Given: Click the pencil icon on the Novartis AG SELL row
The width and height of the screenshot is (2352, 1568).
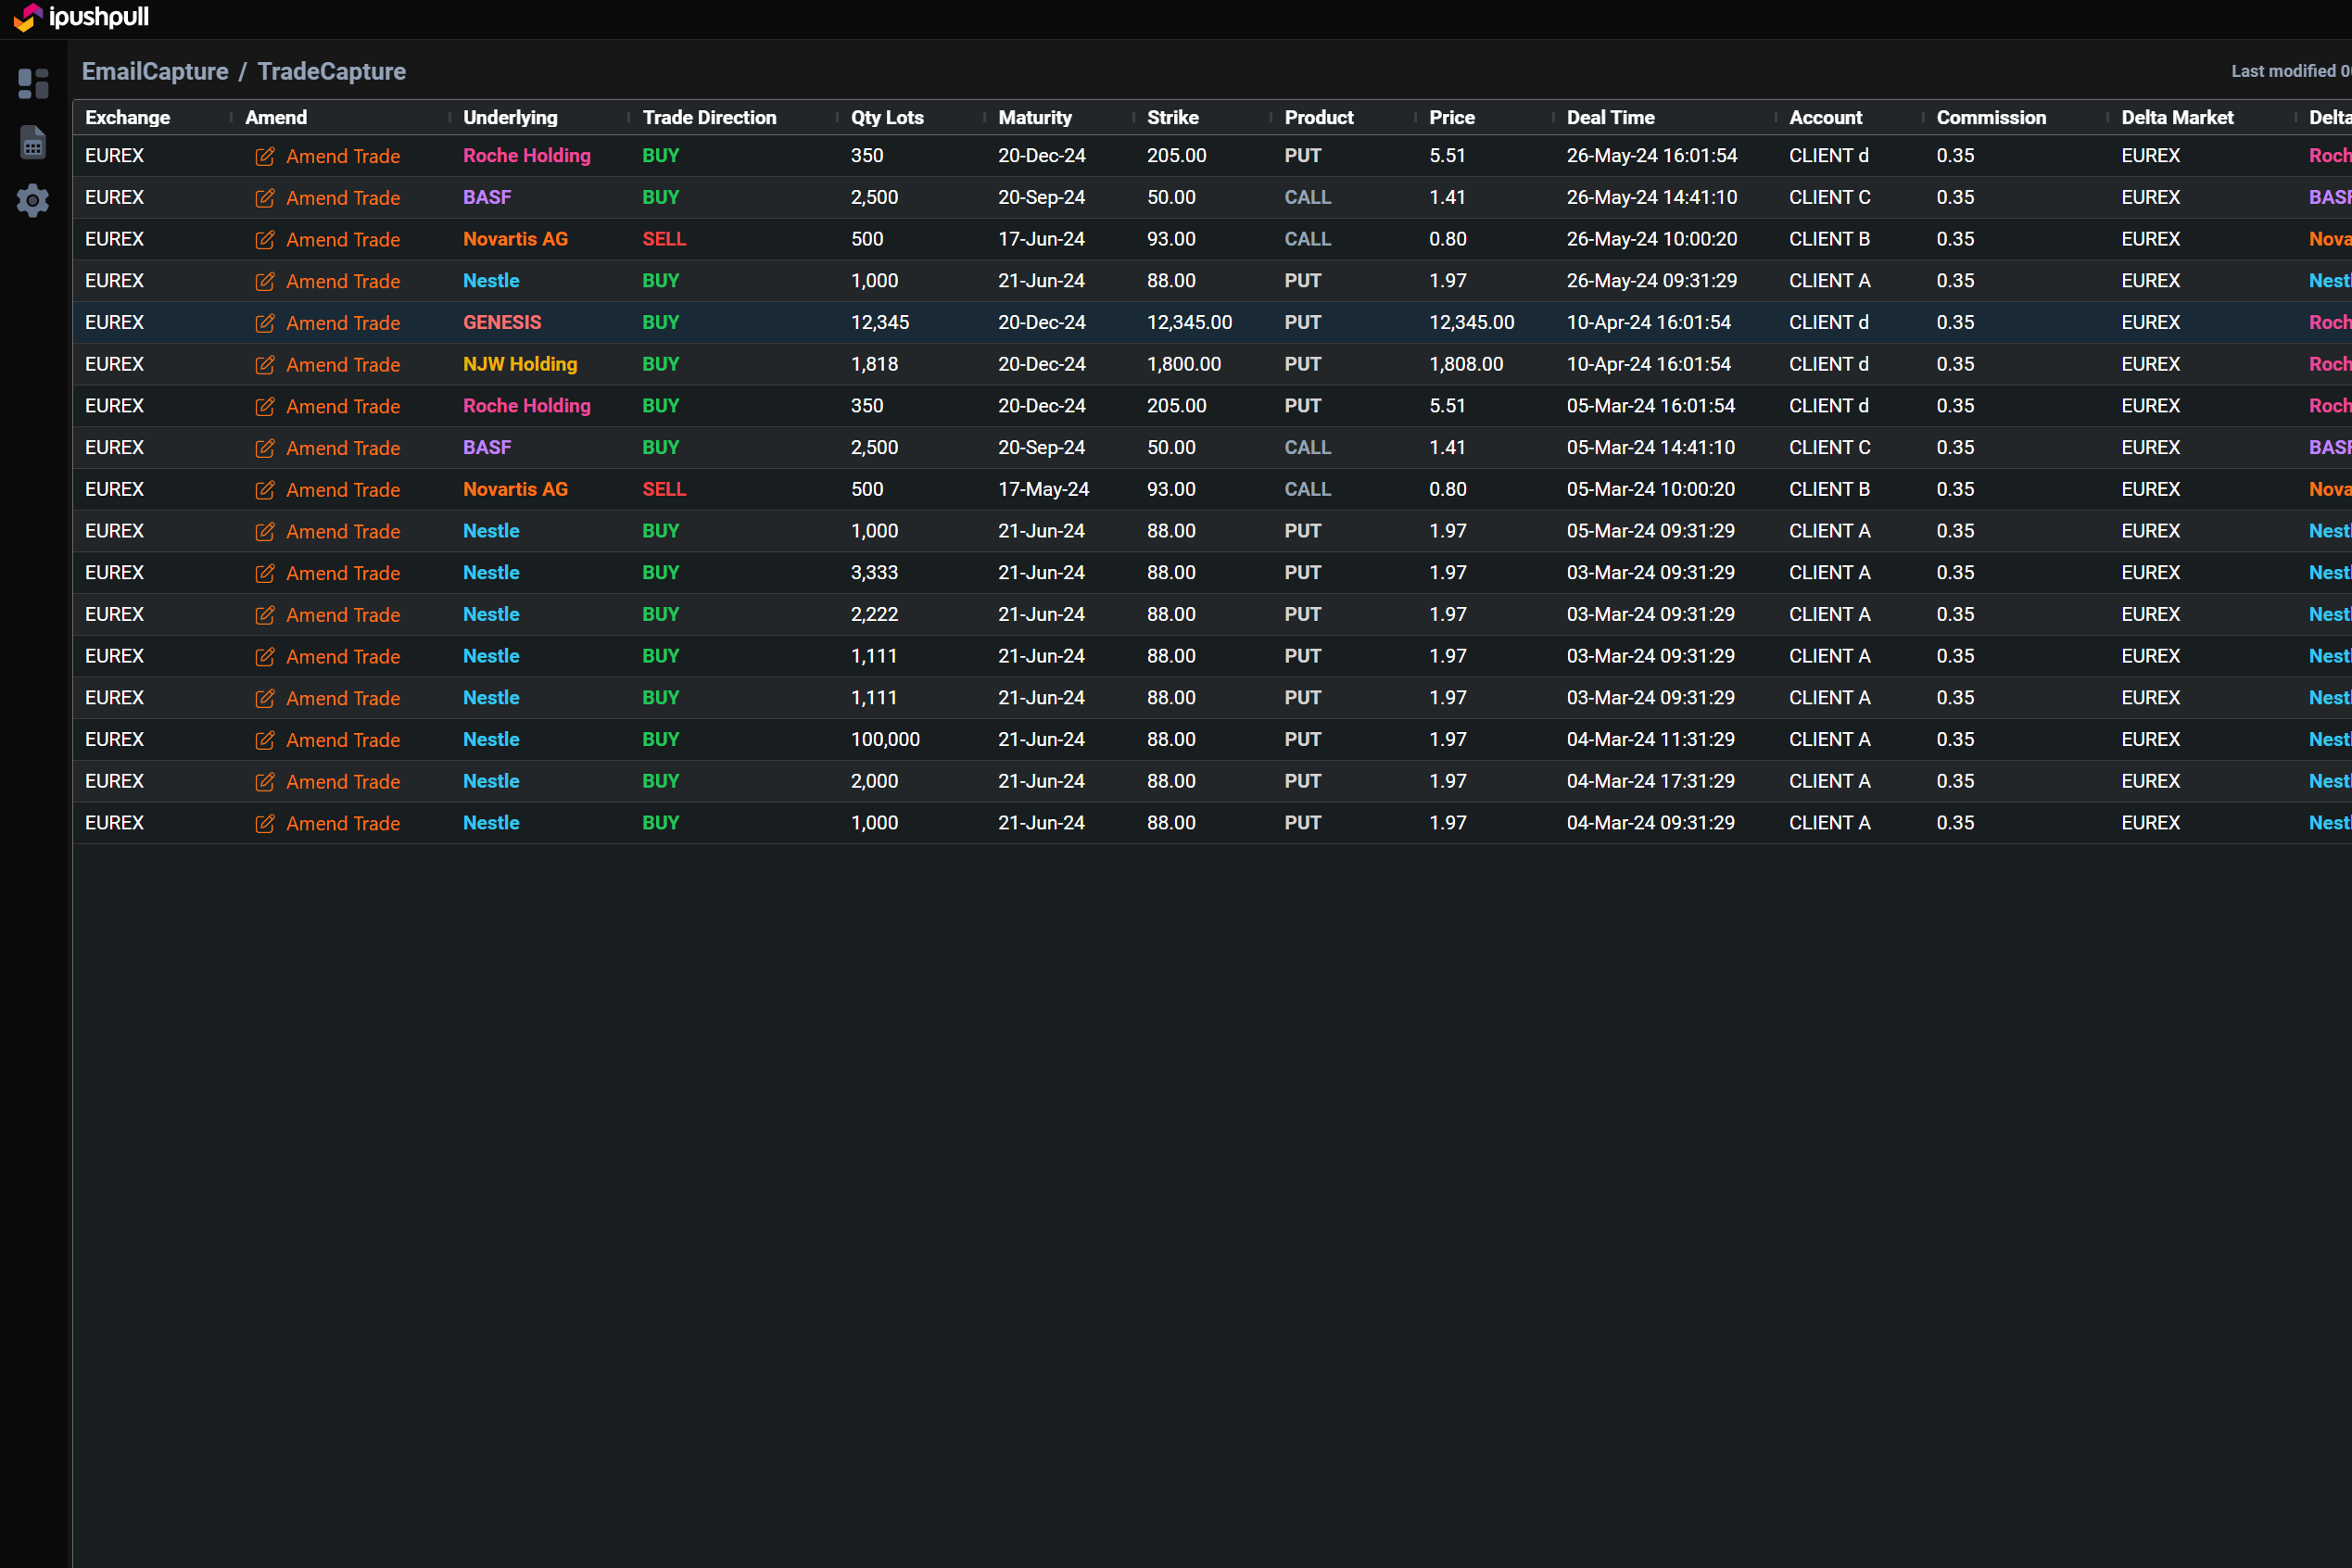Looking at the screenshot, I should pos(265,239).
